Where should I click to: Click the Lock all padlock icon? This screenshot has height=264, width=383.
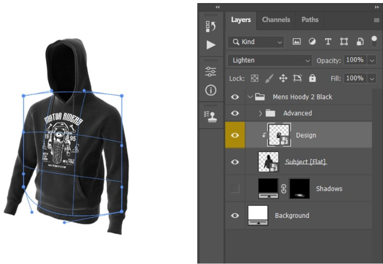313,78
